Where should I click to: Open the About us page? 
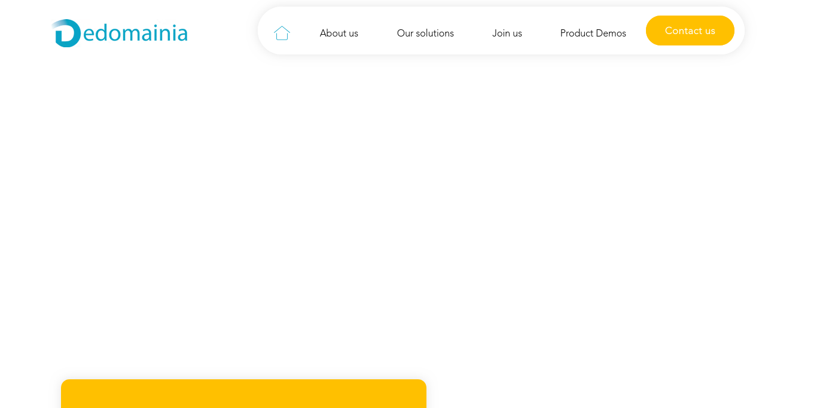click(339, 33)
